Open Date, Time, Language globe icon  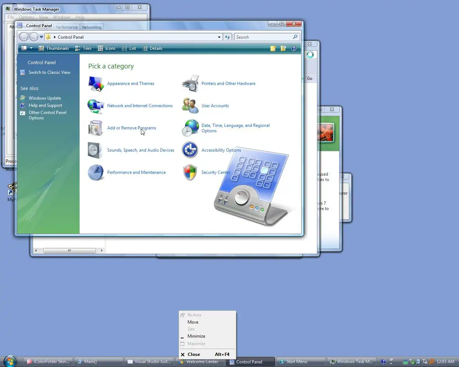click(190, 128)
